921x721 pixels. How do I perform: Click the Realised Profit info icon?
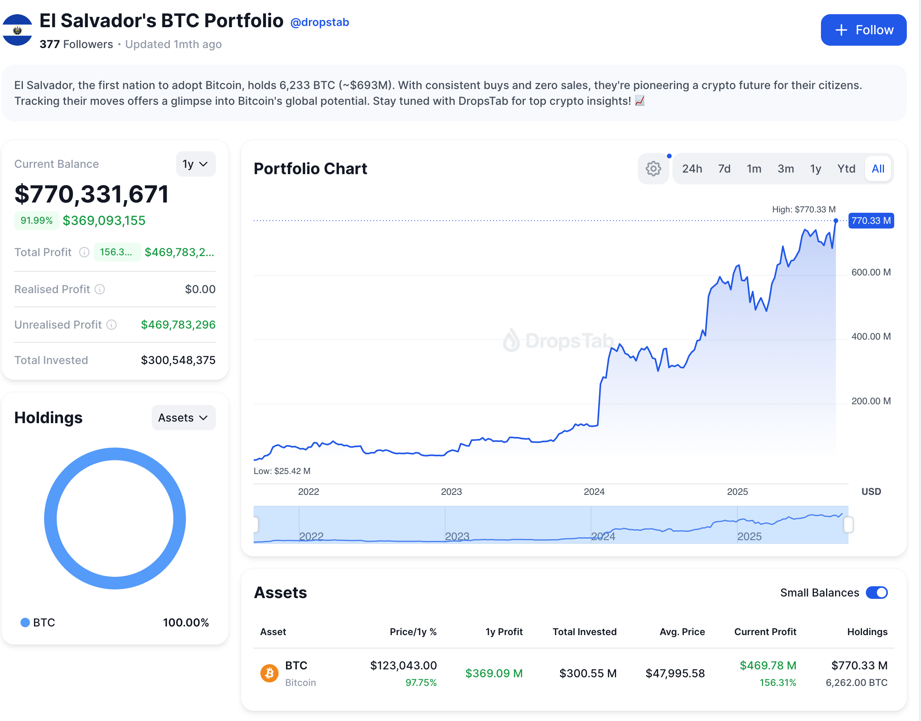[100, 289]
